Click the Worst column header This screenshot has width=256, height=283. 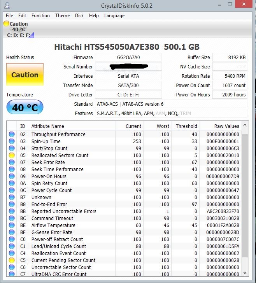[x=157, y=126]
